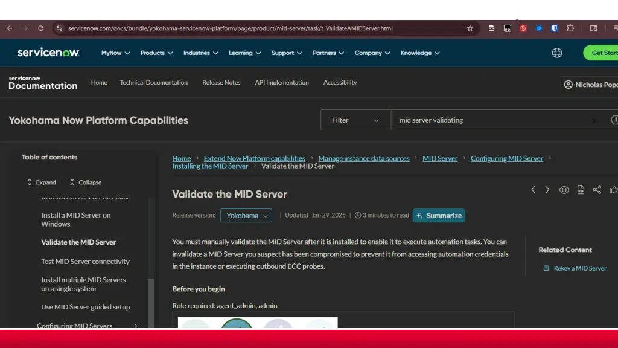
Task: Open the search Filter dropdown
Action: click(x=355, y=120)
